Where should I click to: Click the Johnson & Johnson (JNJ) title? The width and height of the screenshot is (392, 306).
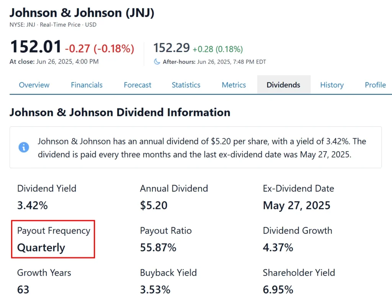click(82, 13)
